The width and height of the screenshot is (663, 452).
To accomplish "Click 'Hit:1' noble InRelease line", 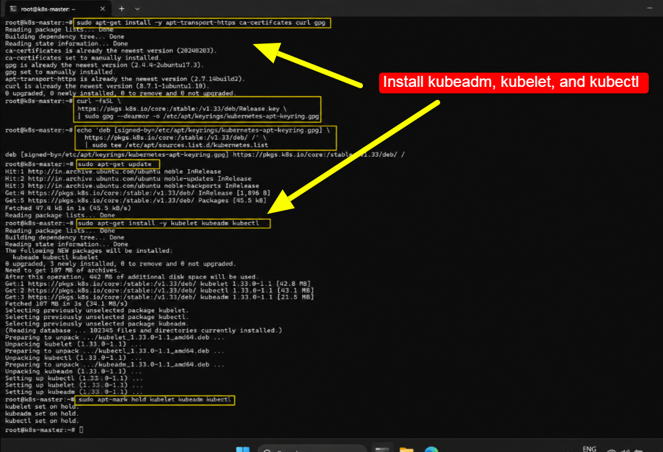I will tap(113, 171).
